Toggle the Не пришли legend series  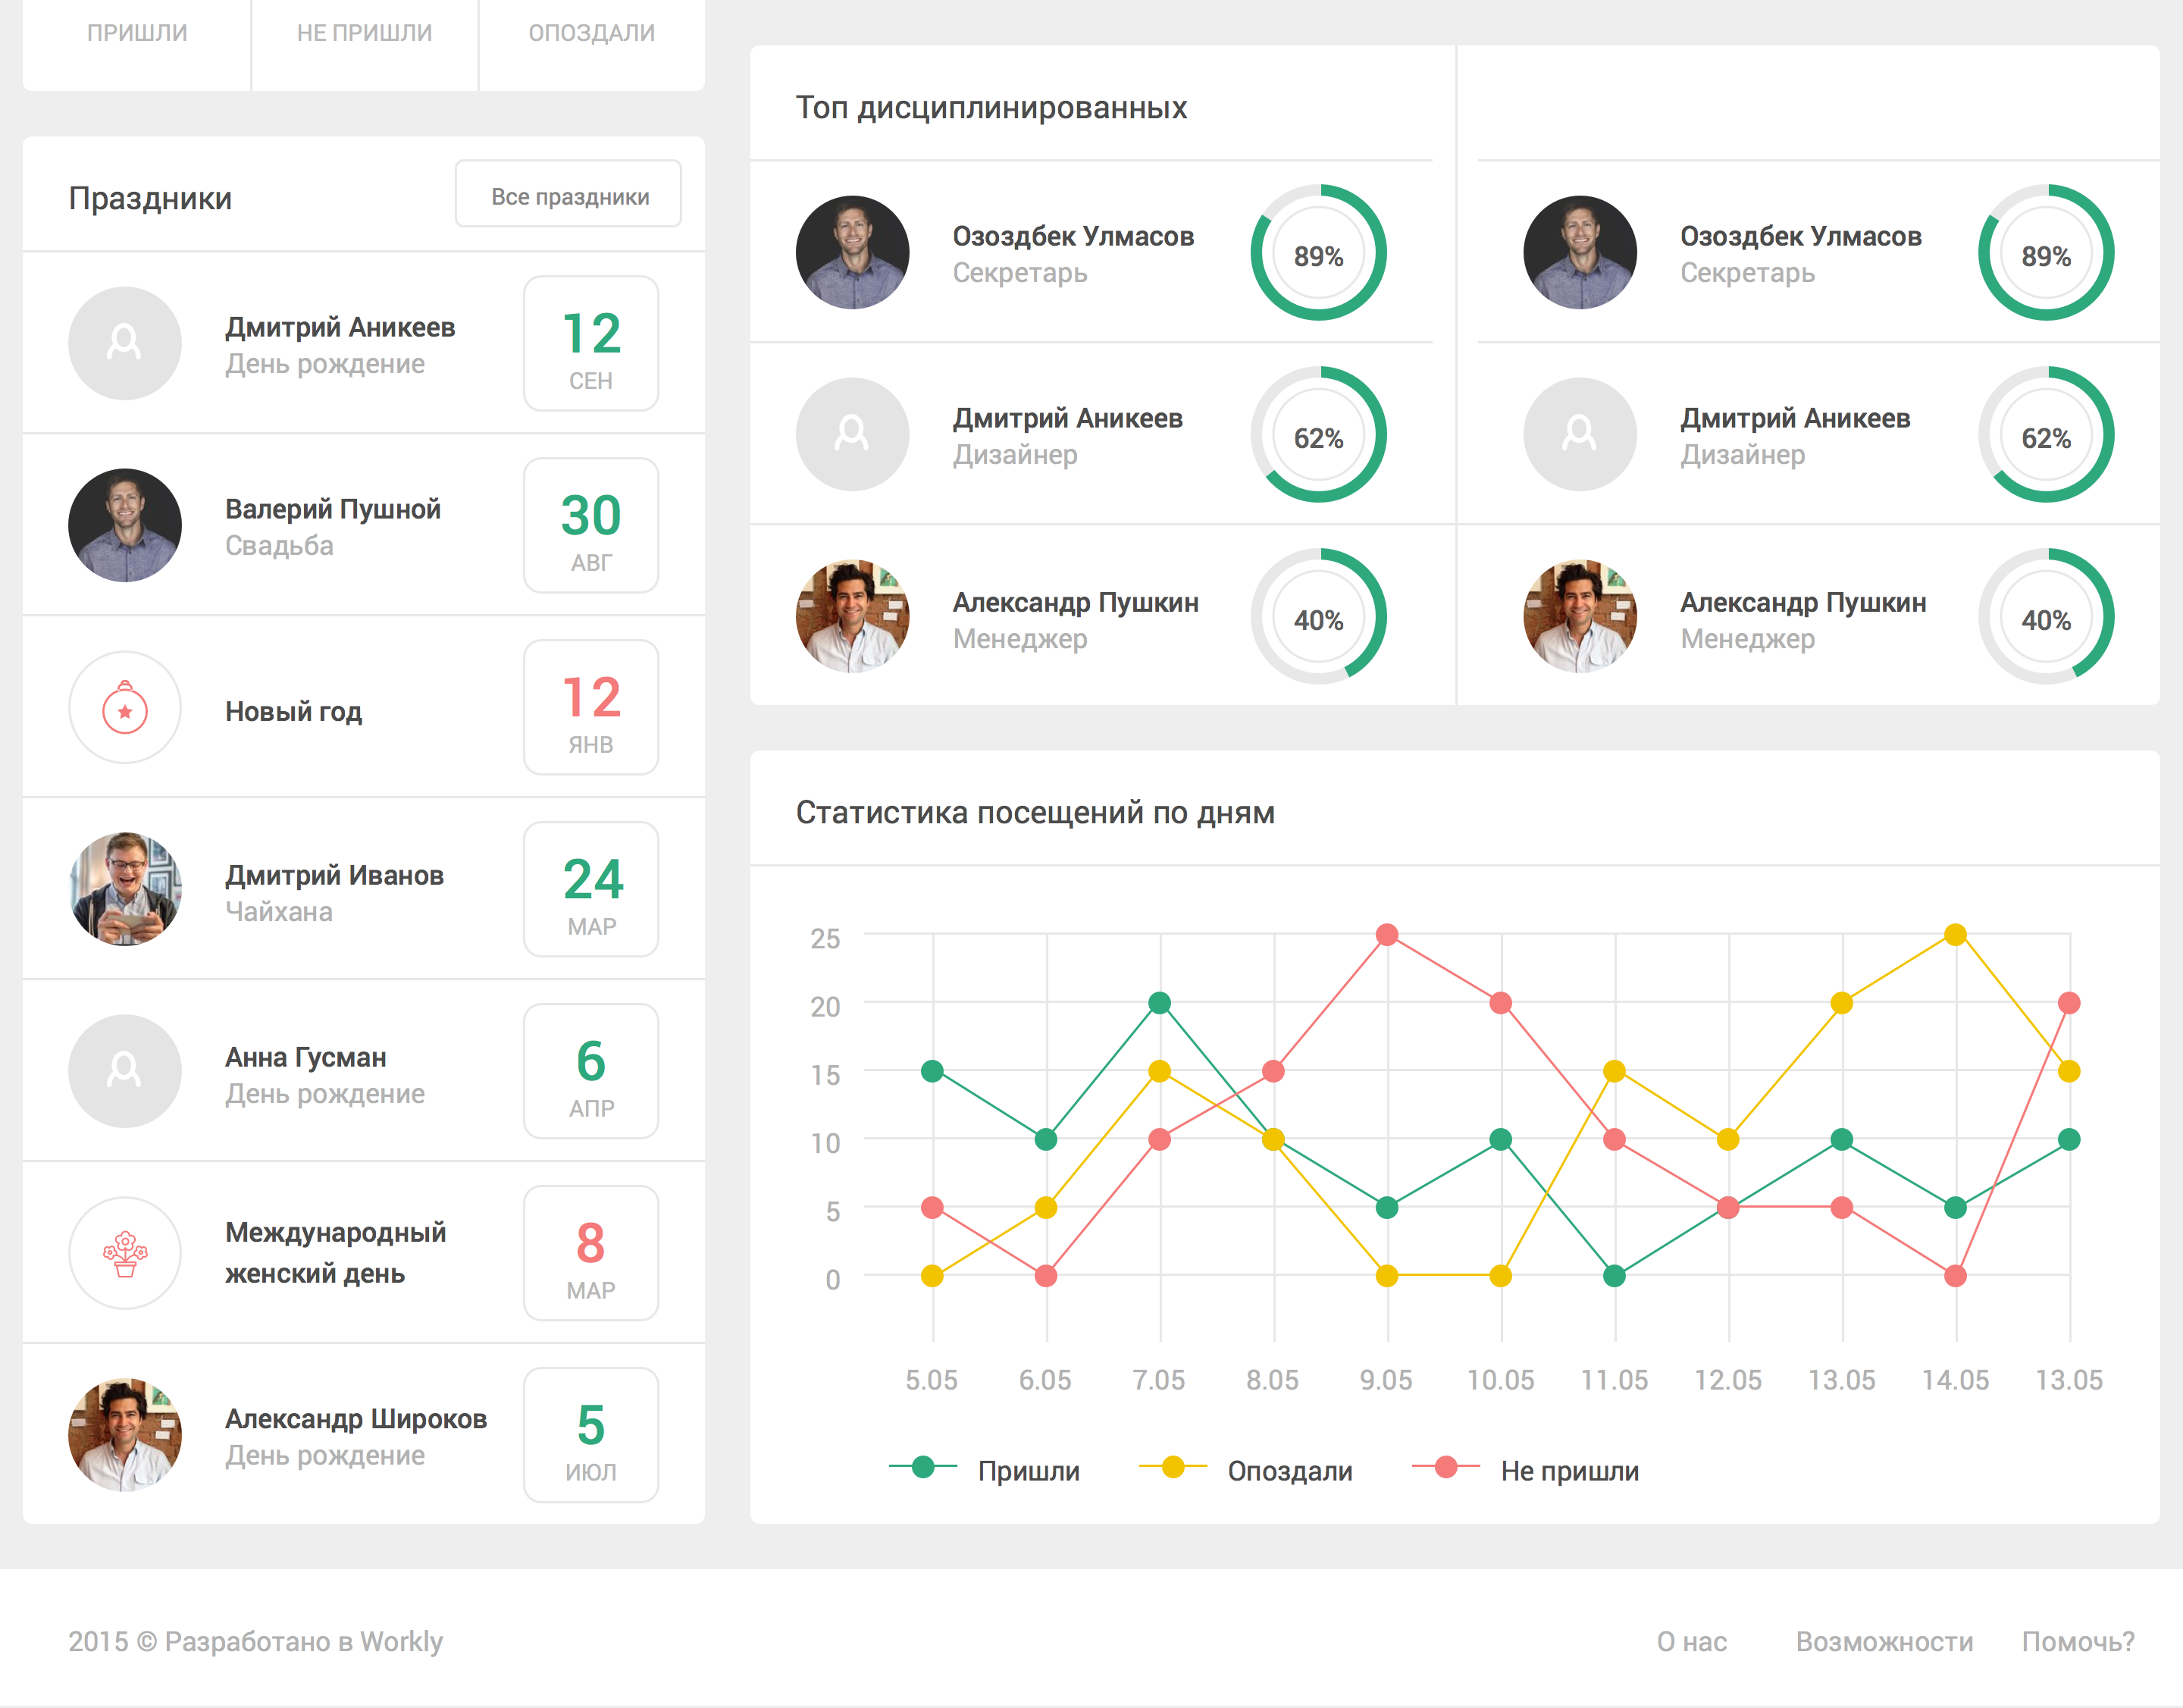click(x=1526, y=1470)
